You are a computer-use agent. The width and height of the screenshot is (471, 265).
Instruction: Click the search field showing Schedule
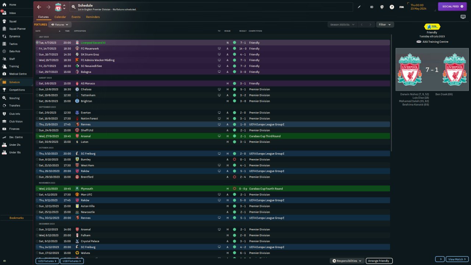pyautogui.click(x=210, y=7)
